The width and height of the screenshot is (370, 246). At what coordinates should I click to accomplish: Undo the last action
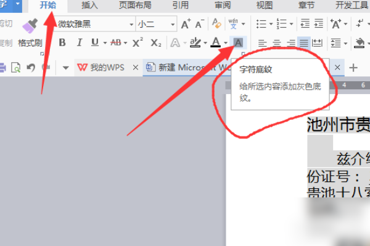[x=31, y=68]
